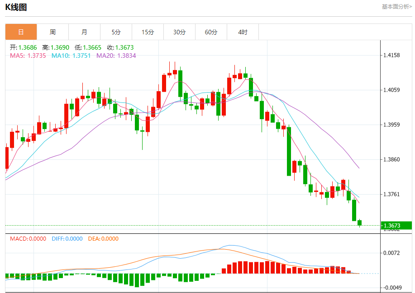Click the MA5 indicator label

(x=28, y=56)
